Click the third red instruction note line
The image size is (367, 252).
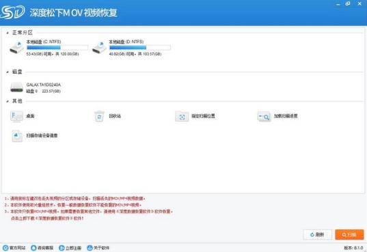pyautogui.click(x=89, y=212)
